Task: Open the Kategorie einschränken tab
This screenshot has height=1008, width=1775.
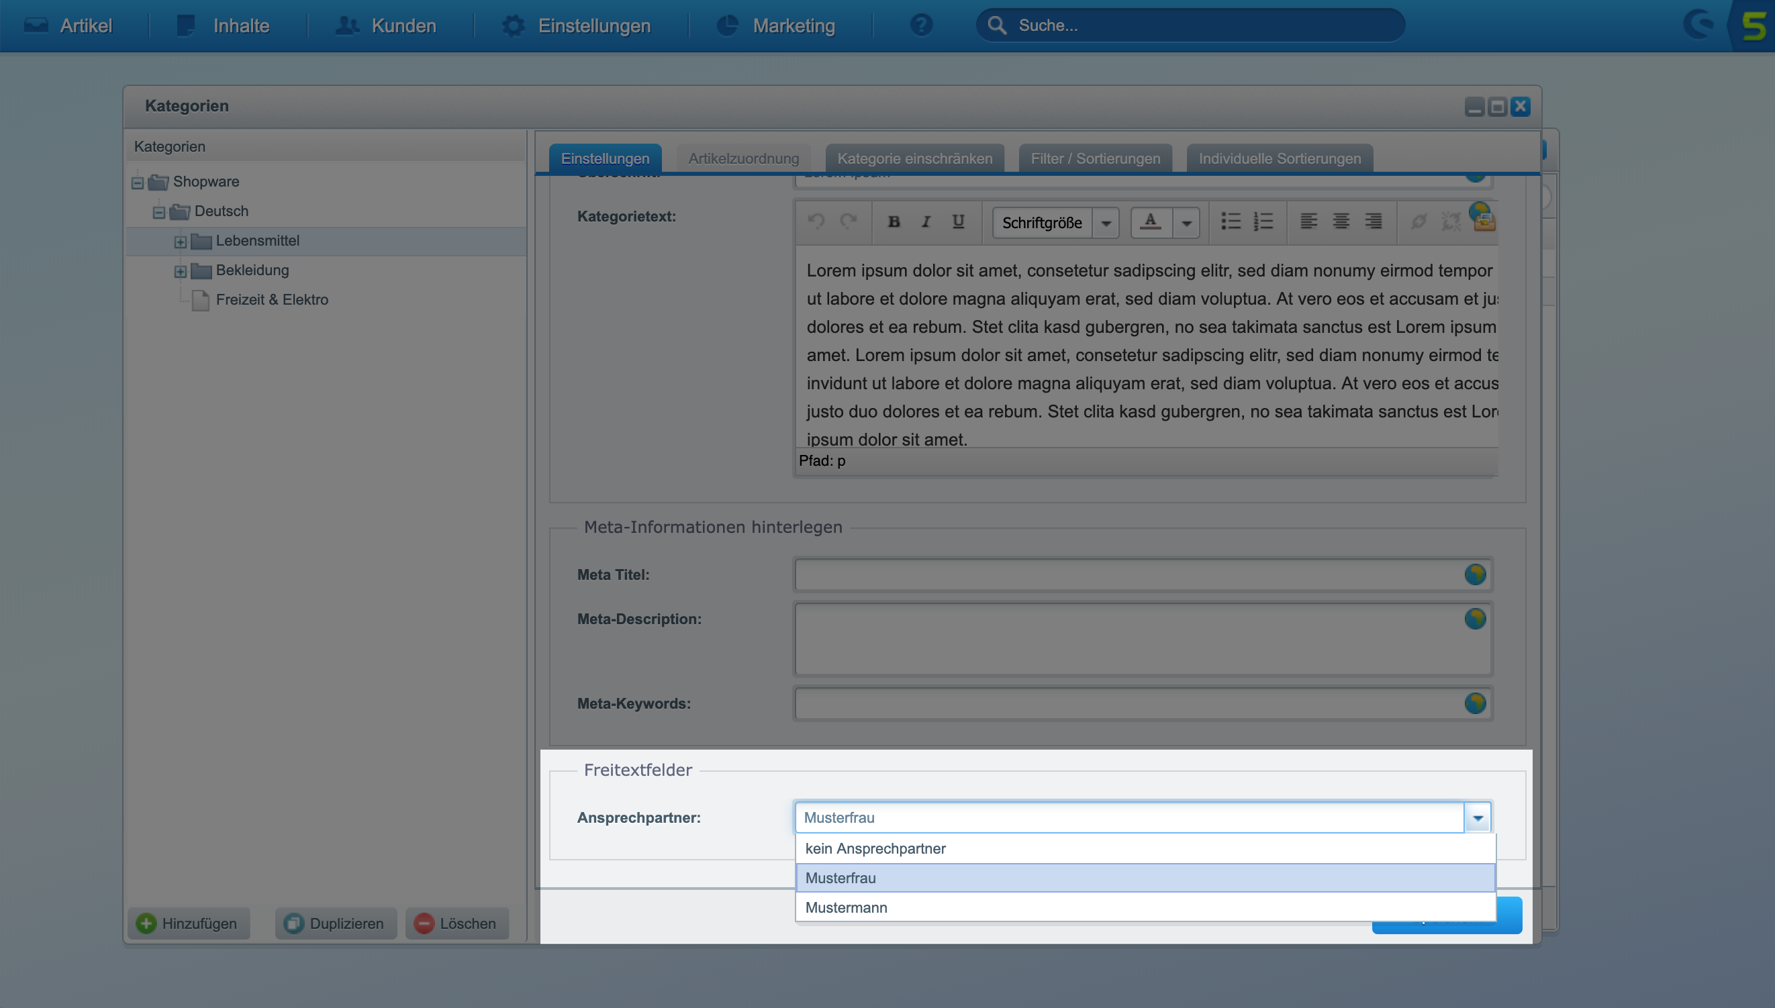Action: pyautogui.click(x=914, y=158)
